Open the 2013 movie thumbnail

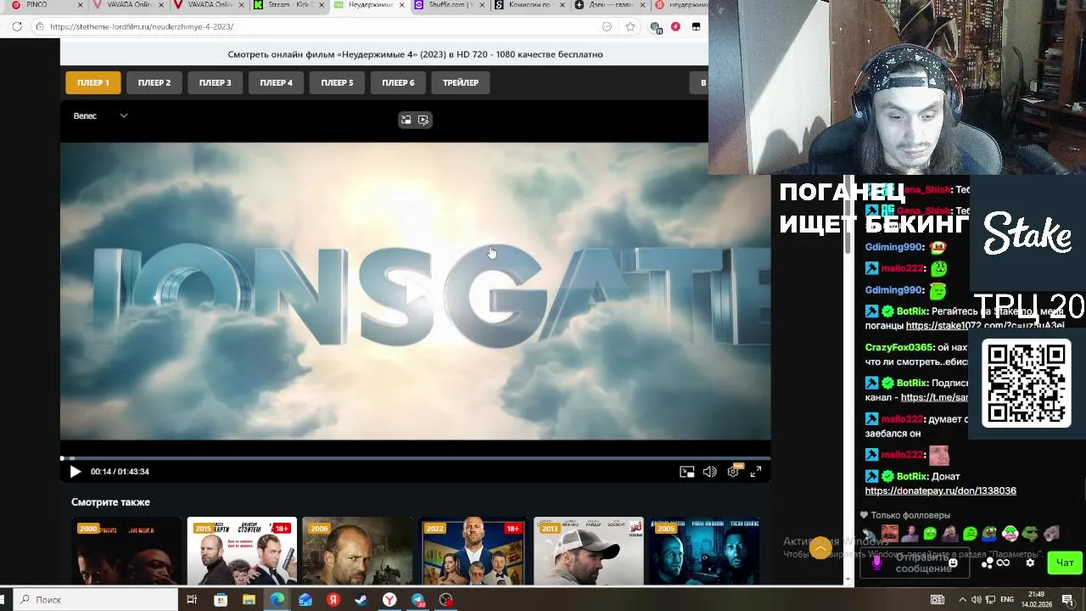(588, 552)
